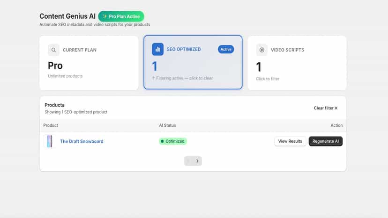
Task: Clear the SEO-optimized product filter
Action: click(x=326, y=108)
